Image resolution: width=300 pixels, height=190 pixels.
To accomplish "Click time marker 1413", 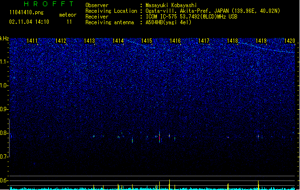I will click(x=89, y=41).
